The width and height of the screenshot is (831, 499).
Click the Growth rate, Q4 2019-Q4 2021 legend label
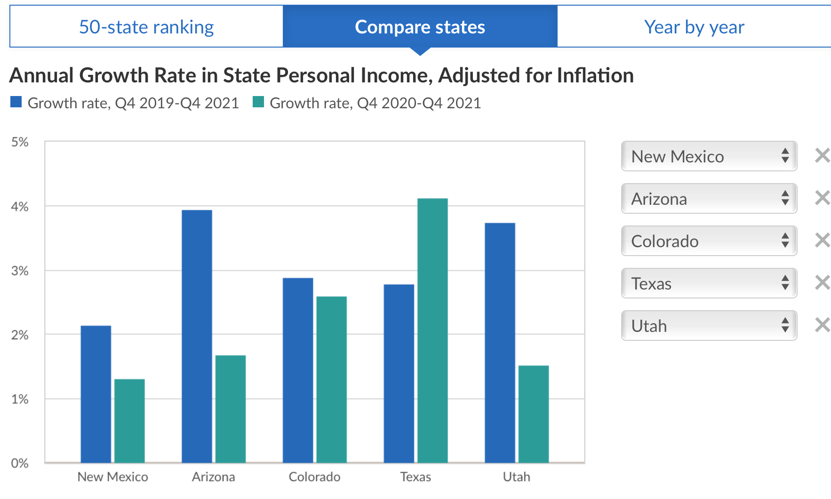coord(133,103)
